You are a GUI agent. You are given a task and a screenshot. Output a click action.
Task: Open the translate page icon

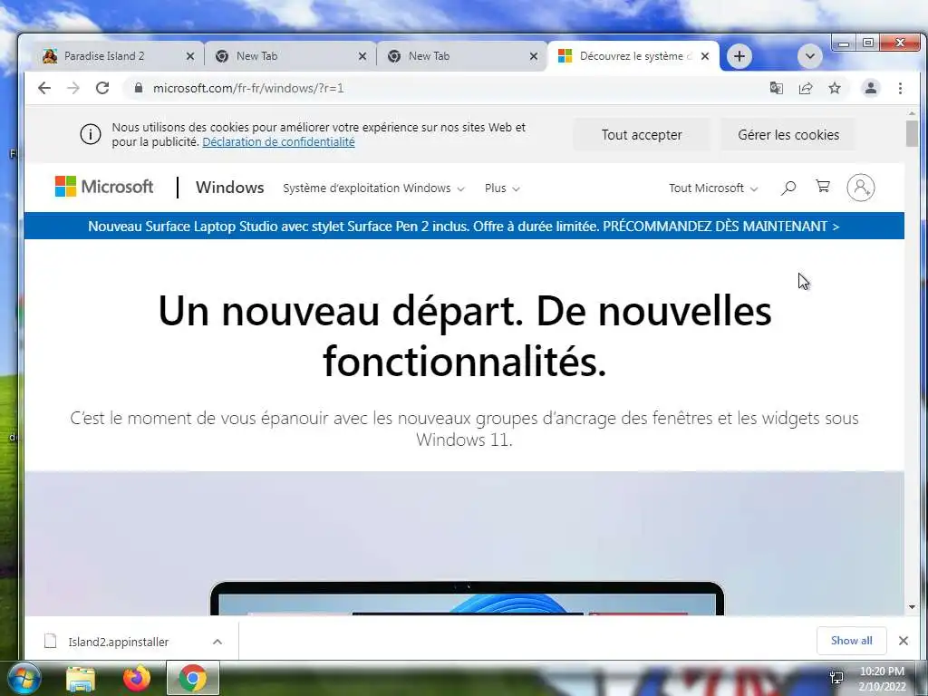point(776,88)
